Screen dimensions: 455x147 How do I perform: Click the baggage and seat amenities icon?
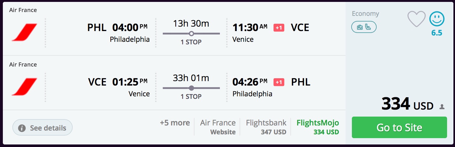click(x=364, y=27)
